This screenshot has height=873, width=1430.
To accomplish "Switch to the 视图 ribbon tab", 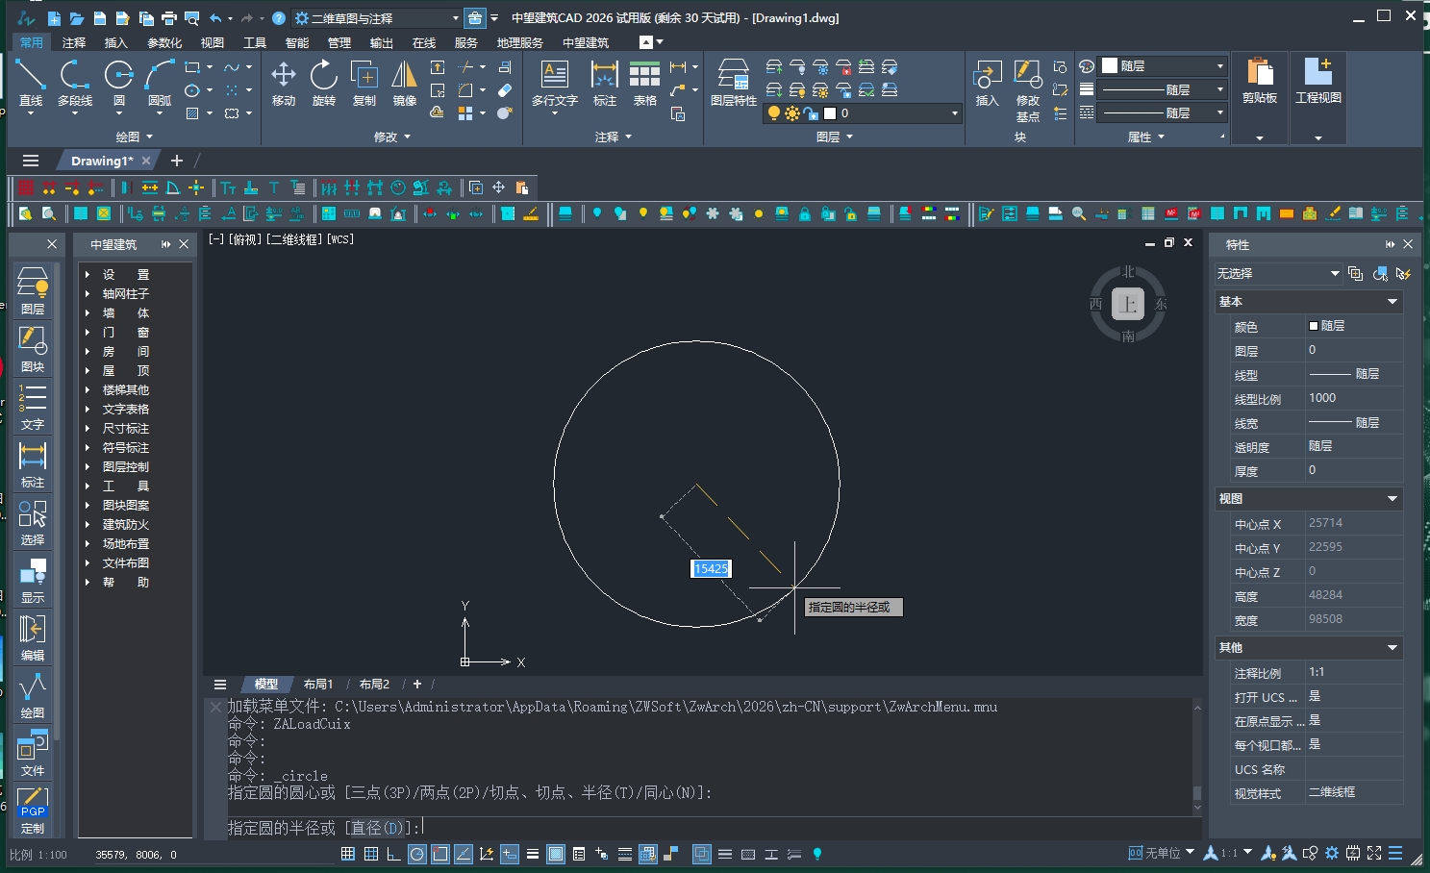I will [x=213, y=42].
